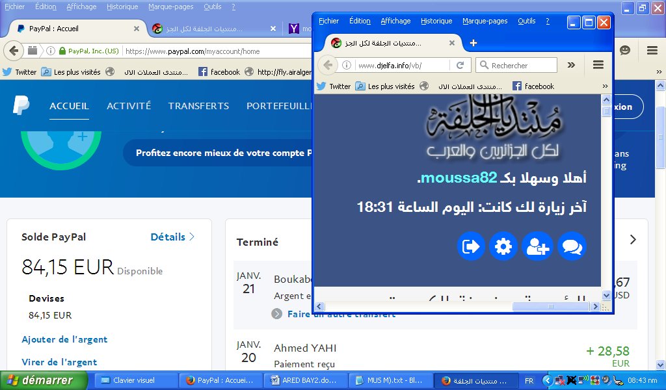Click the right arrow next to Terminé activity
666x390 pixels.
pos(633,239)
